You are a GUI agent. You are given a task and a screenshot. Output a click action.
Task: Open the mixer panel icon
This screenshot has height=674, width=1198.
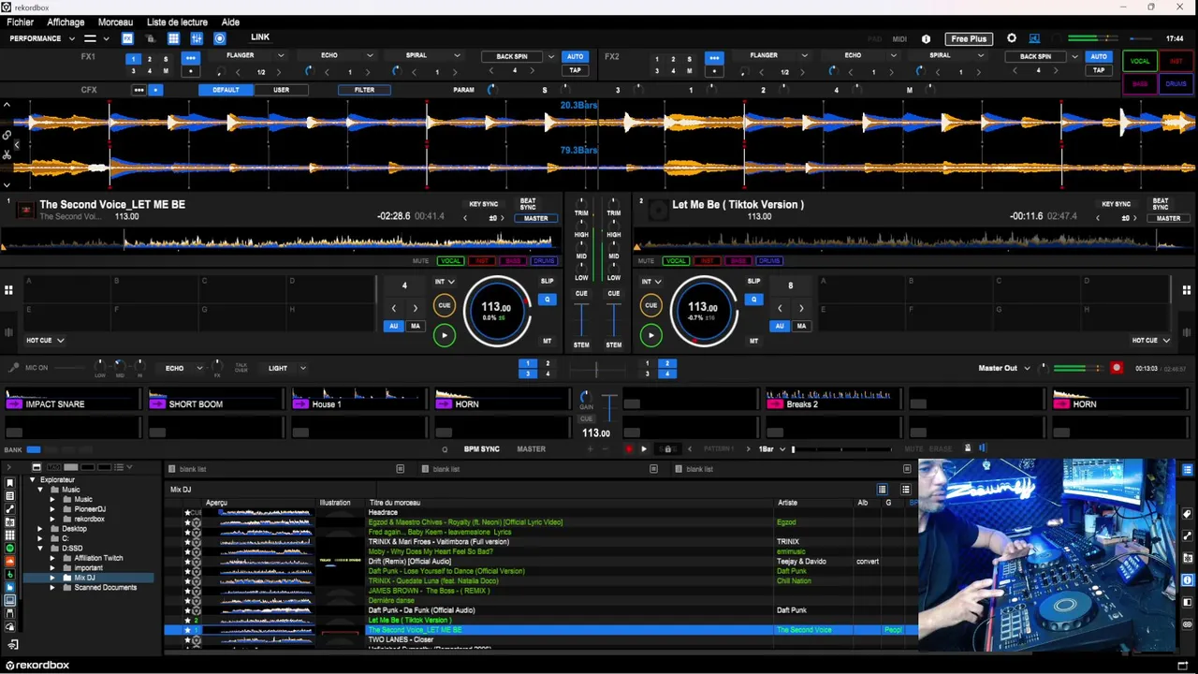pos(197,38)
